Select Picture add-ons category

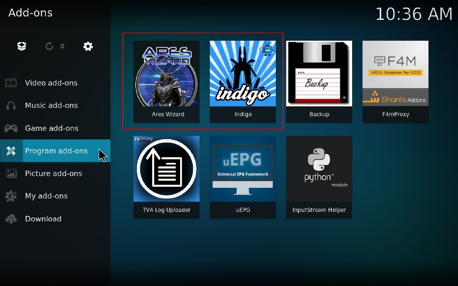click(55, 173)
